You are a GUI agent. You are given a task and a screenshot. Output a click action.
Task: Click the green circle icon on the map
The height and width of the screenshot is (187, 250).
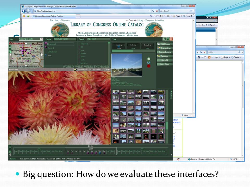tap(10, 52)
